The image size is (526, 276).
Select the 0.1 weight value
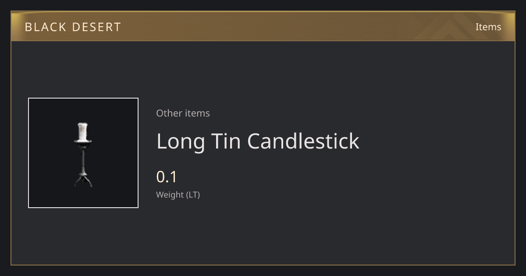[x=167, y=177]
